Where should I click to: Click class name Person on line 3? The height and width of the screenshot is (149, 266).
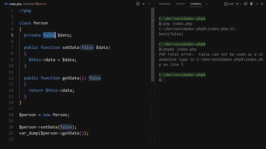click(x=41, y=23)
